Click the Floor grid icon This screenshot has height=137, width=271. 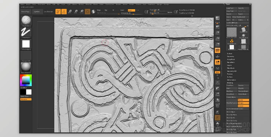click(x=218, y=56)
